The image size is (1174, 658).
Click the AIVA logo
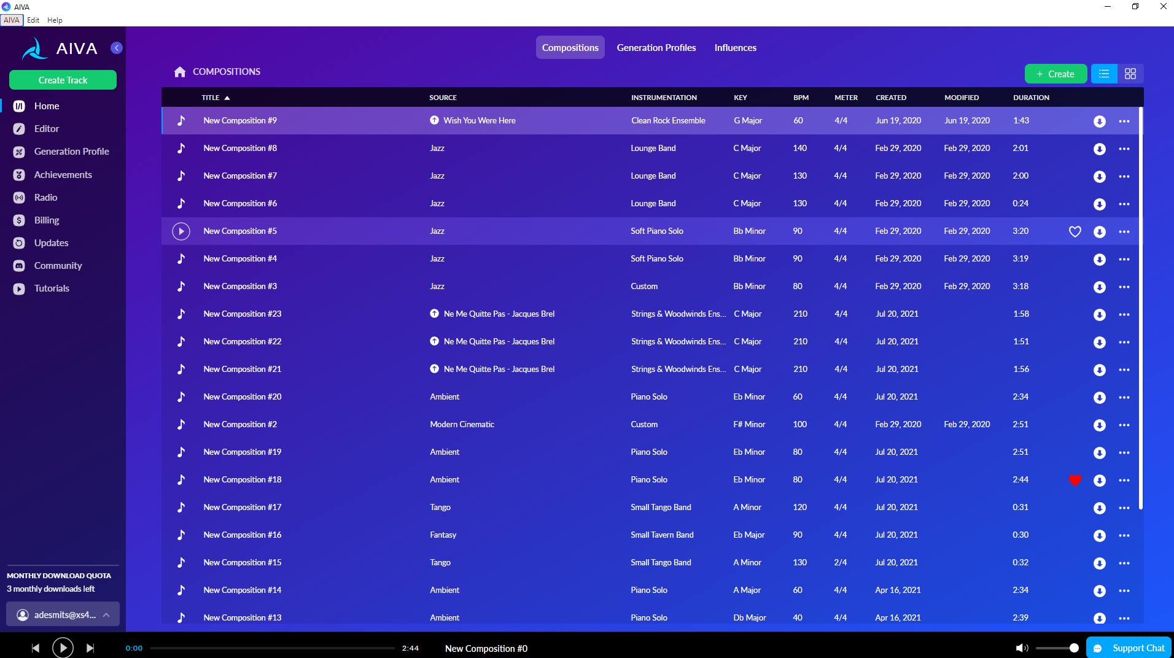click(x=60, y=48)
